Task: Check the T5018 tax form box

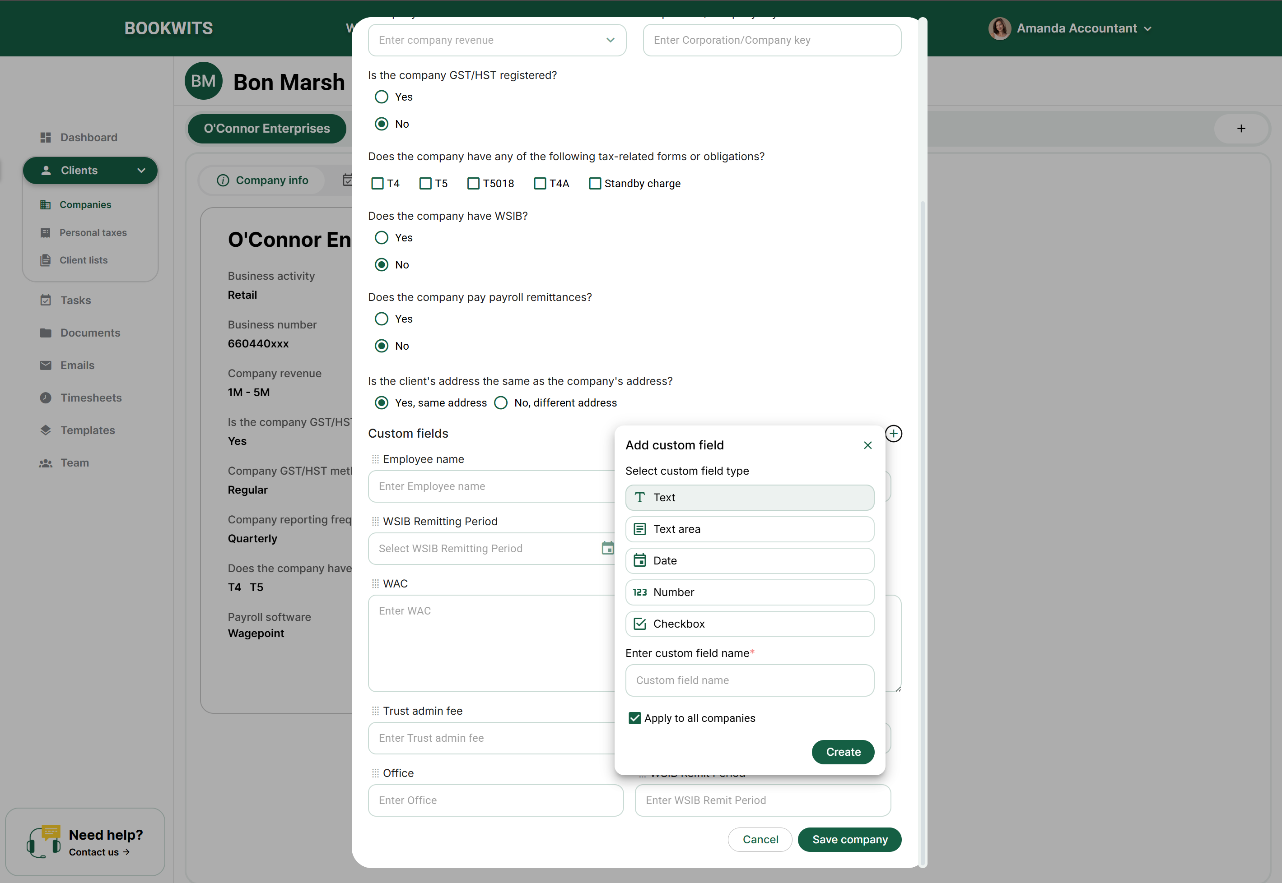Action: pos(473,183)
